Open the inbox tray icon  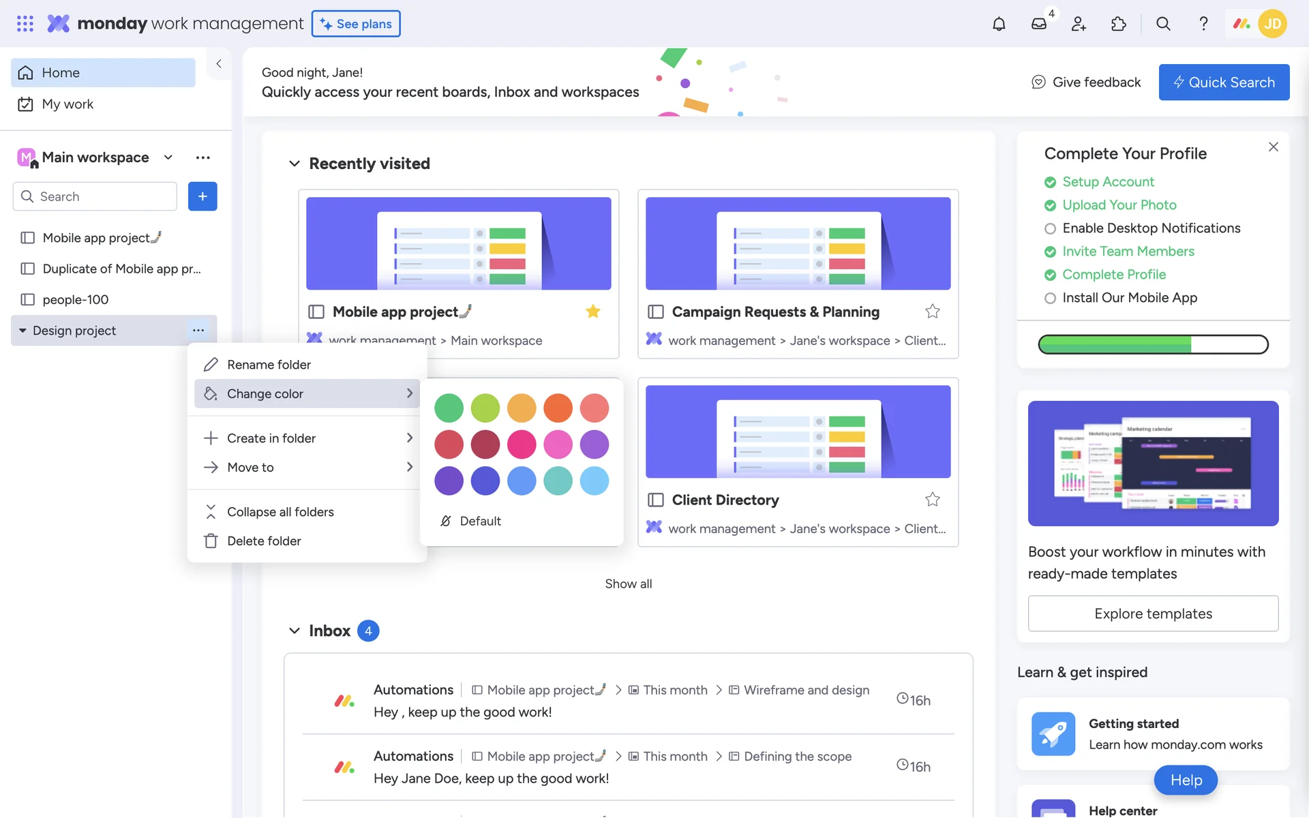[1038, 24]
